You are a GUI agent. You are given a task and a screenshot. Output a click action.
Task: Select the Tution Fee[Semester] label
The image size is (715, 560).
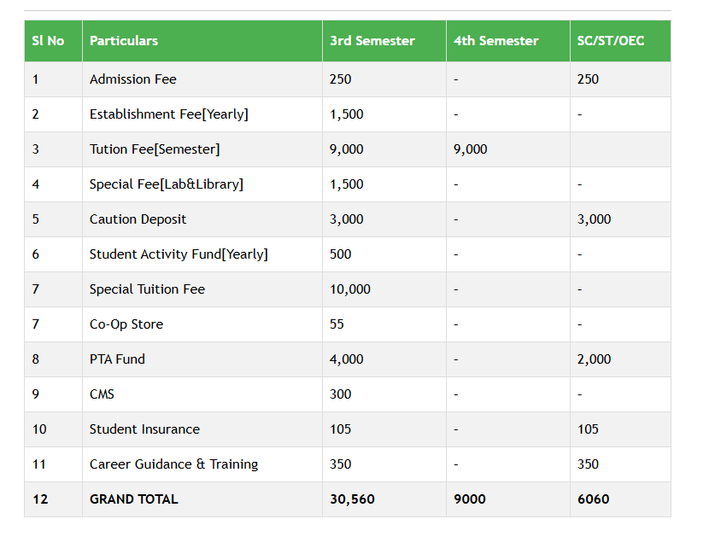pos(155,149)
